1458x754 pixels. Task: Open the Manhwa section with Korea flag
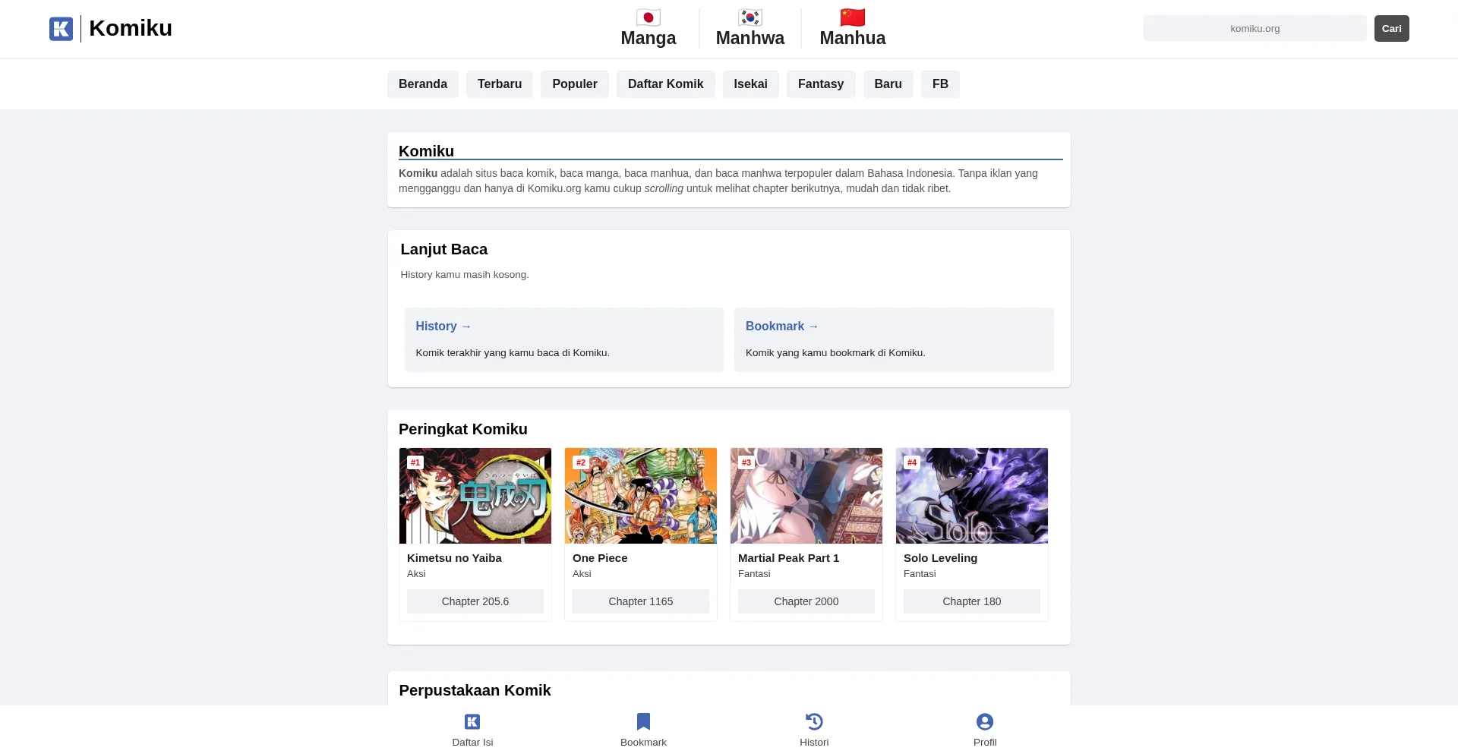(x=750, y=28)
